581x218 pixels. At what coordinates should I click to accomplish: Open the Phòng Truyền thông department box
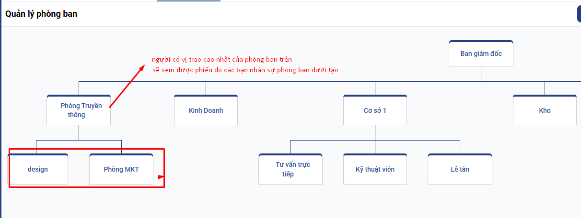79,110
